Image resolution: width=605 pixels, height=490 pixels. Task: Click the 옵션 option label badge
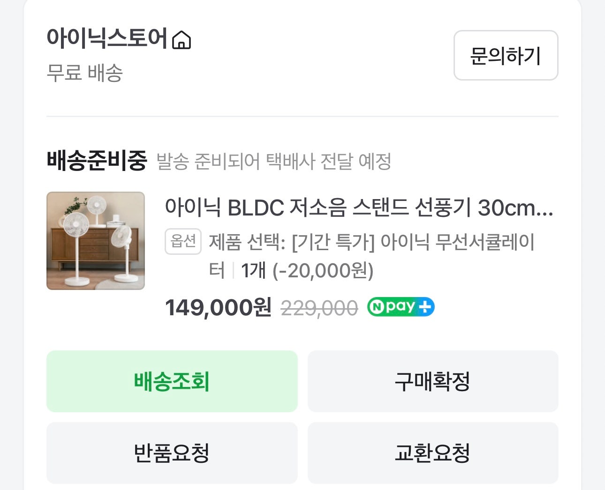click(183, 242)
